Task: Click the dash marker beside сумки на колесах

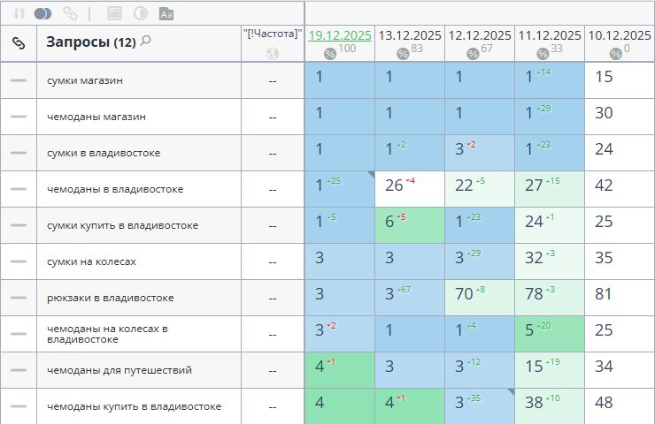Action: click(x=19, y=261)
